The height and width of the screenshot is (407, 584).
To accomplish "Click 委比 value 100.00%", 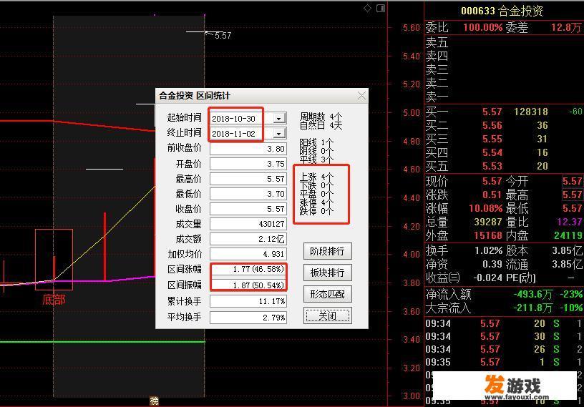I will [482, 27].
